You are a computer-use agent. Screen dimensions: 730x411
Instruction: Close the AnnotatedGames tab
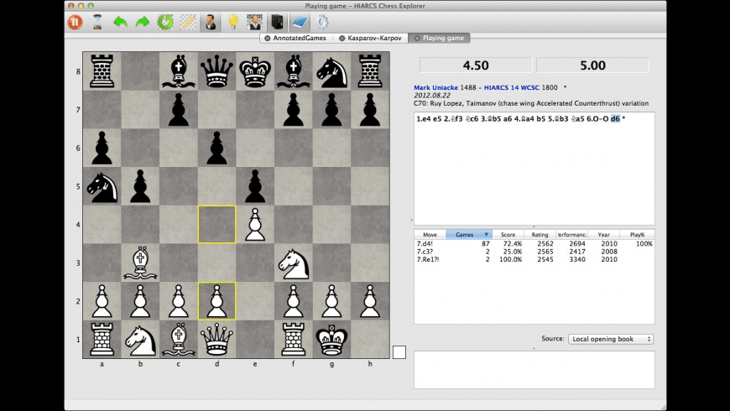coord(267,39)
